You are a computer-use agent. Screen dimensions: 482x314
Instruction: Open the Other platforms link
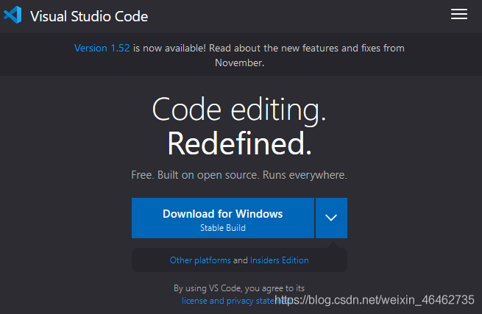click(200, 260)
